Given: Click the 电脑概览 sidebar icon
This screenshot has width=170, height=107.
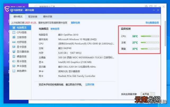Looking at the screenshot, I should [14, 28].
